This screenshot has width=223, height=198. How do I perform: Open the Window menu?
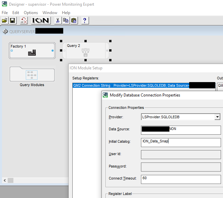point(50,13)
